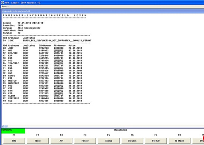The width and height of the screenshot is (204, 145).
Task: Select the VIRTSG92 row name
Action: 14,98
